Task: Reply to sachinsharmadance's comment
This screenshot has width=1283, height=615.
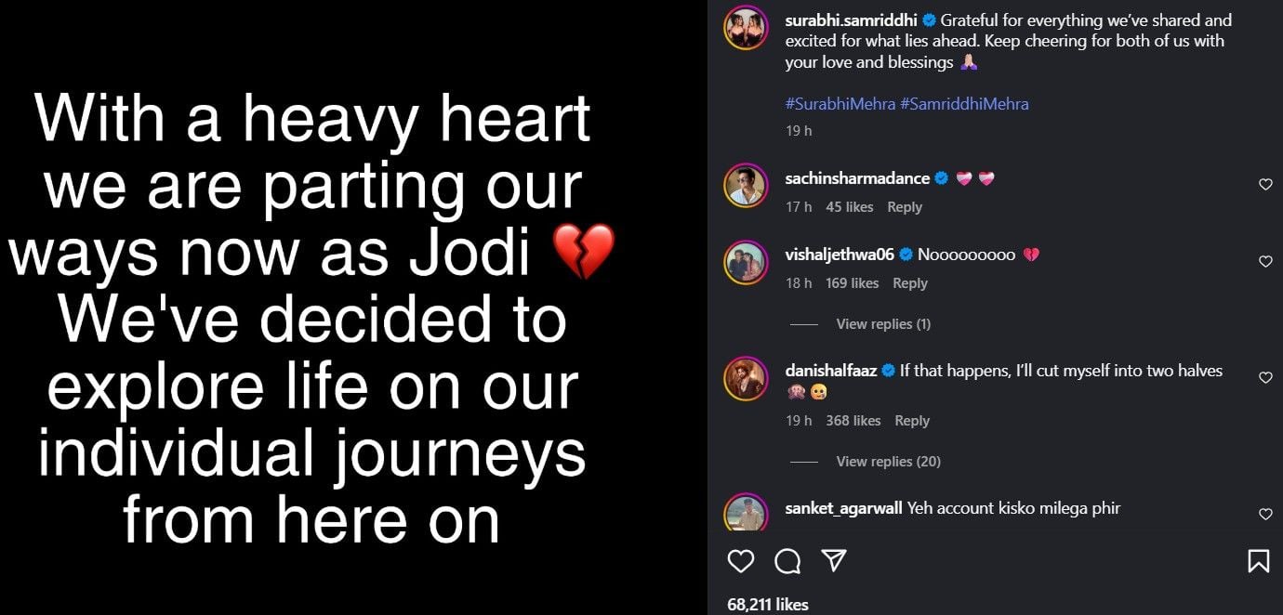Action: pos(905,207)
